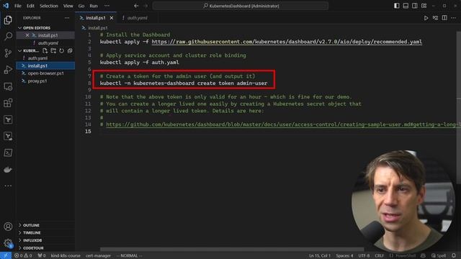Split the editor to the right
The height and width of the screenshot is (259, 461).
click(444, 18)
